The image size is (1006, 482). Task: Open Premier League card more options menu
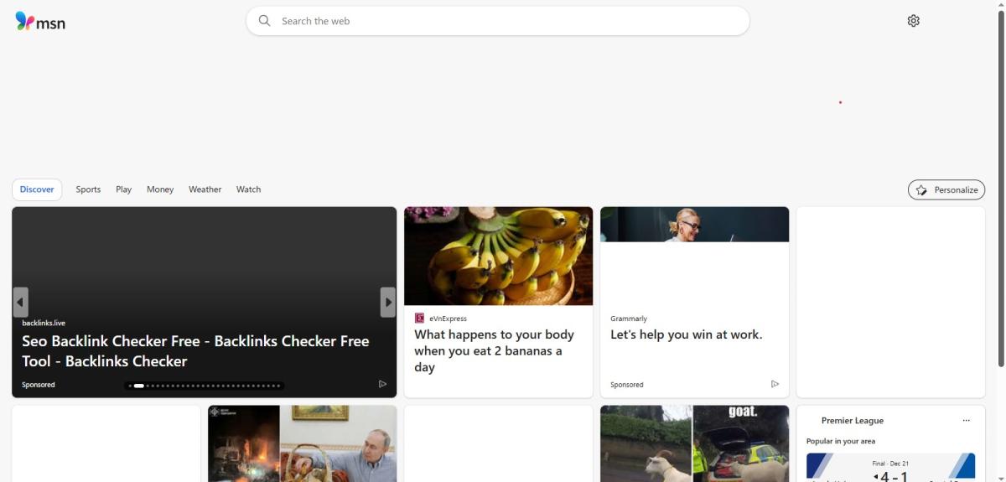coord(966,421)
